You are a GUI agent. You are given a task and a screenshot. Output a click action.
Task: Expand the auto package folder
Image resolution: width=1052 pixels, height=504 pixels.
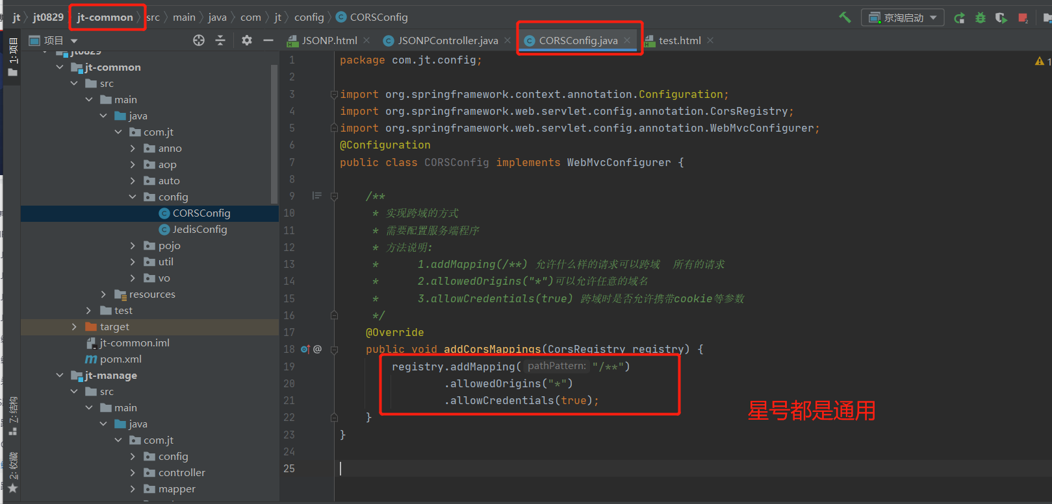pyautogui.click(x=133, y=181)
